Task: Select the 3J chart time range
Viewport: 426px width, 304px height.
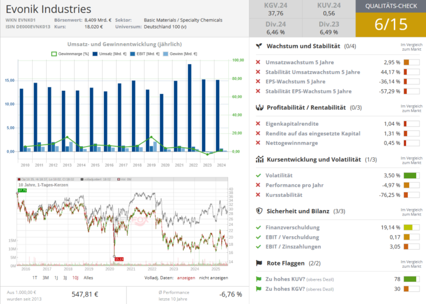Action: point(65,278)
